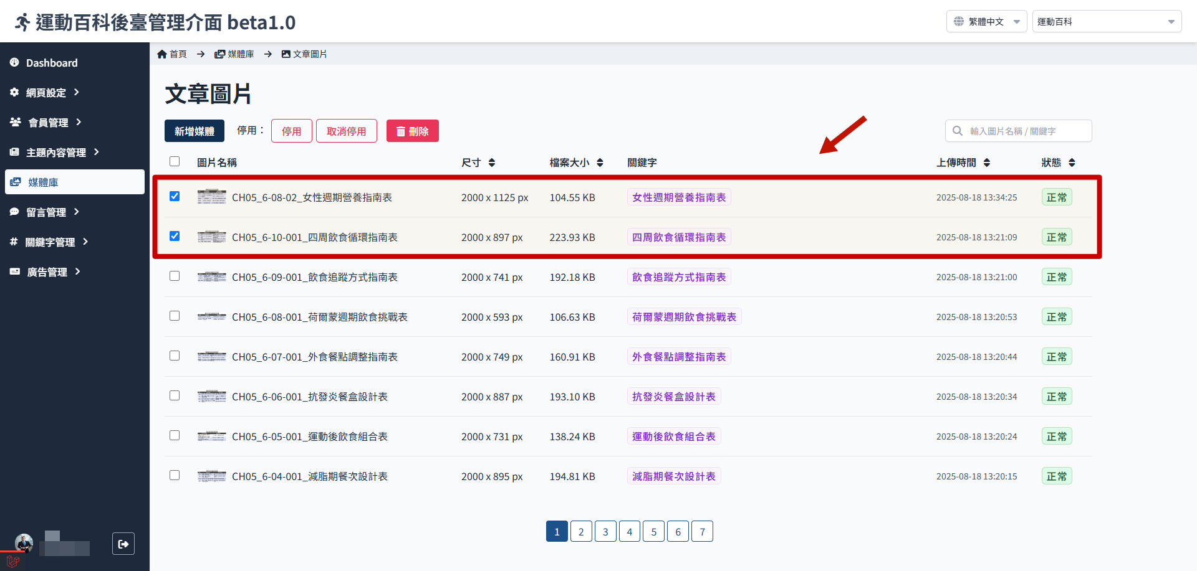This screenshot has width=1197, height=571.
Task: Click the Dashboard gauge icon
Action: pos(14,62)
